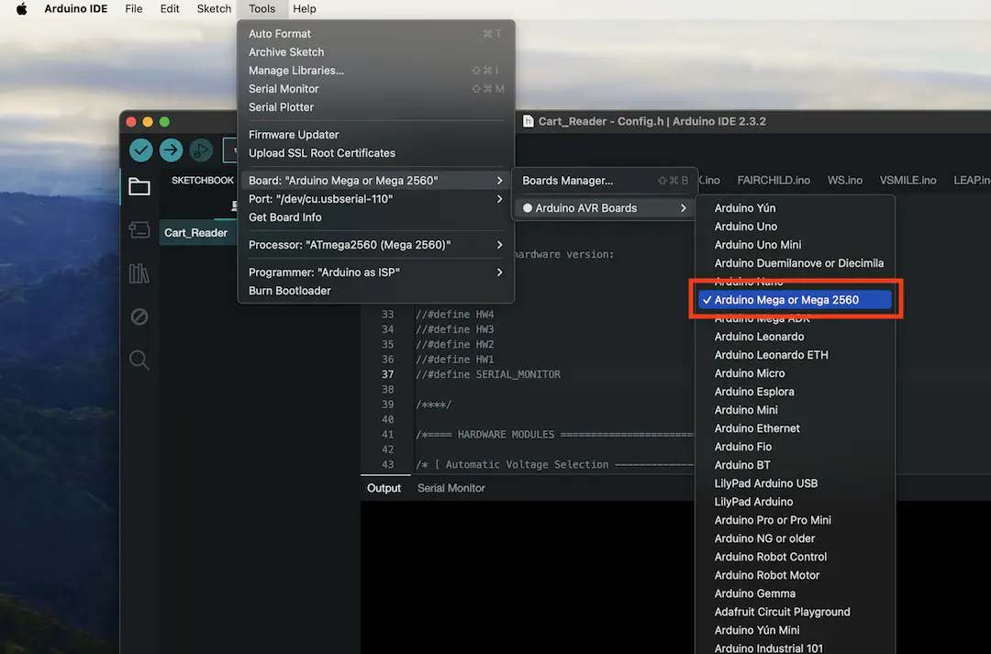991x654 pixels.
Task: Select Get Board Info
Action: coord(376,217)
